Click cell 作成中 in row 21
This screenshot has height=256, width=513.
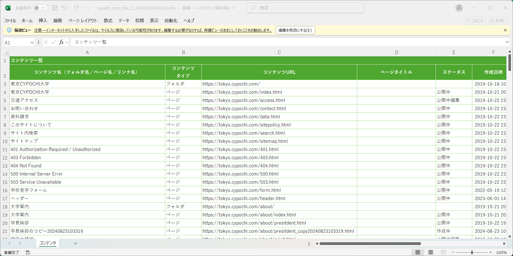(x=454, y=231)
